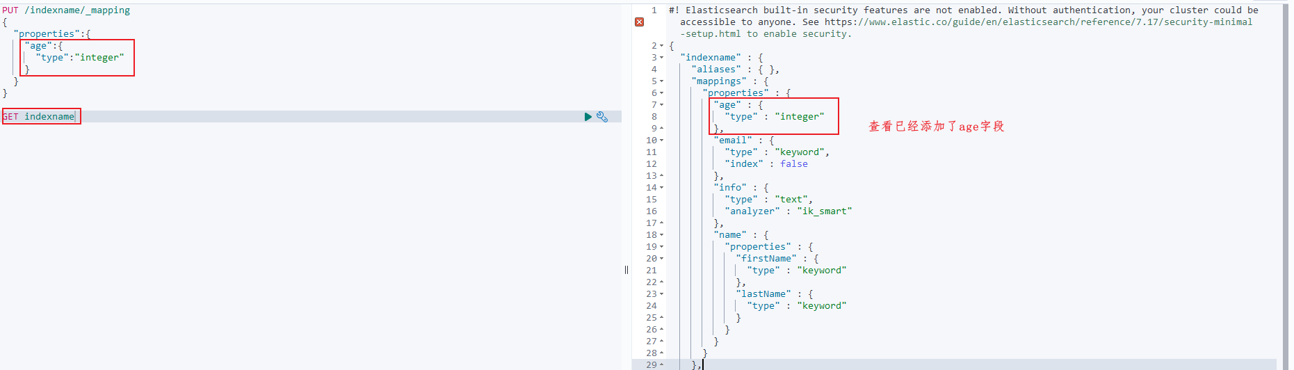The width and height of the screenshot is (1294, 370).
Task: Click the pane divider handle between editors
Action: coord(626,270)
